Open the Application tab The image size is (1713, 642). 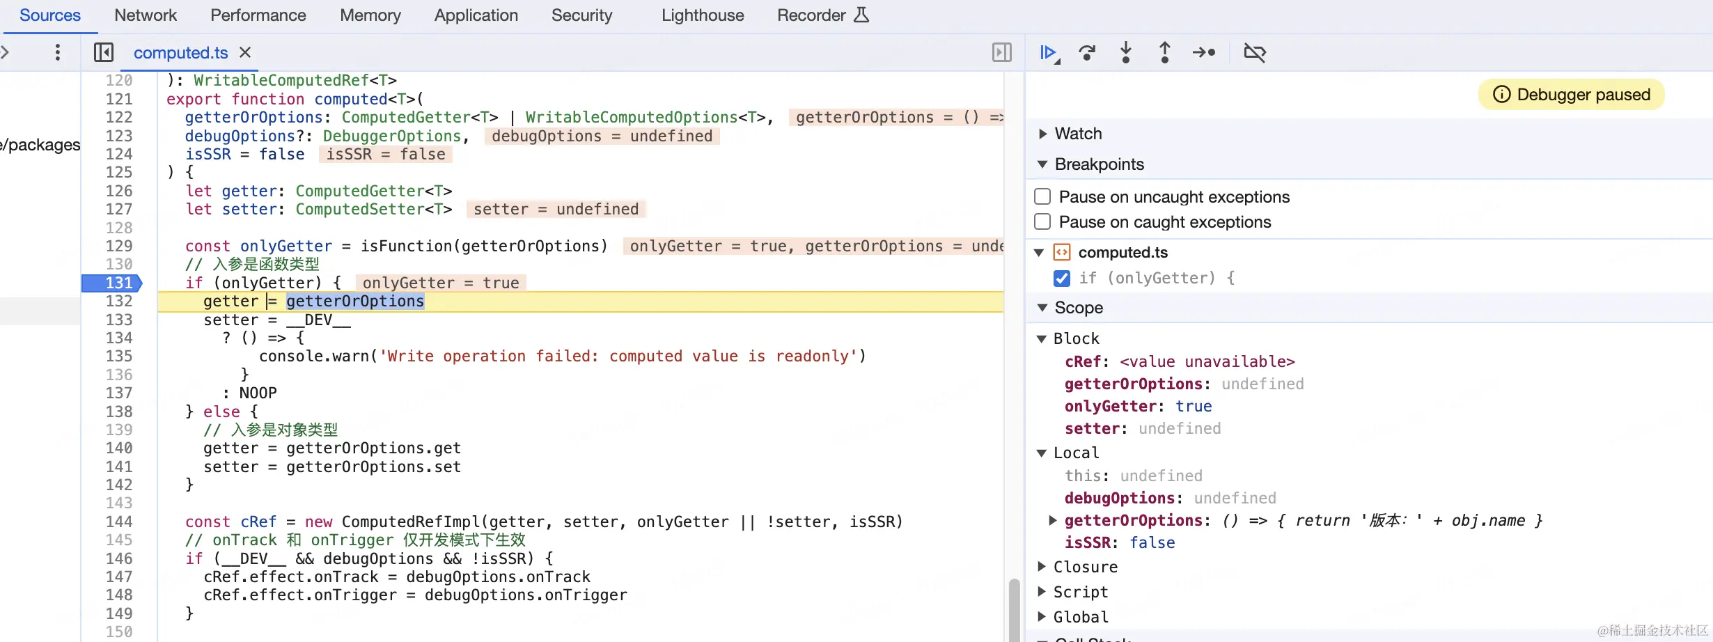pos(476,15)
